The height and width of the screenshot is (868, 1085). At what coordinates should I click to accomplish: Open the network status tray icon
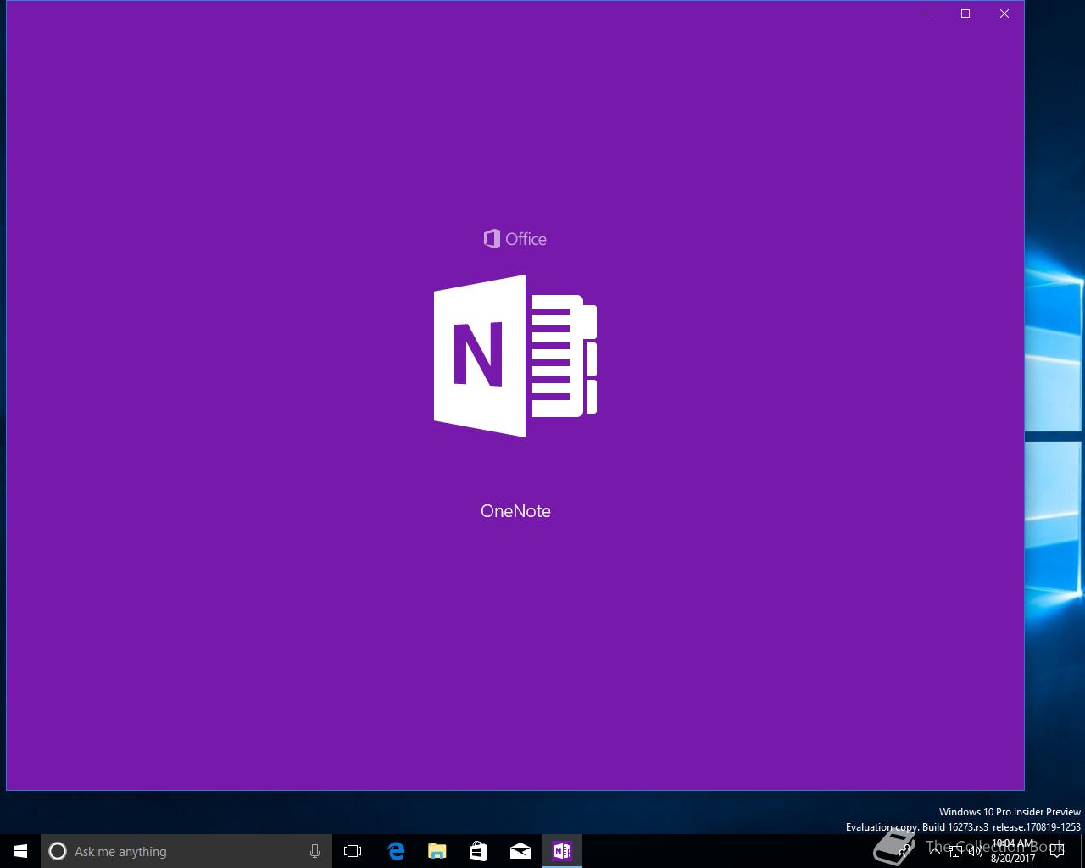coord(955,851)
